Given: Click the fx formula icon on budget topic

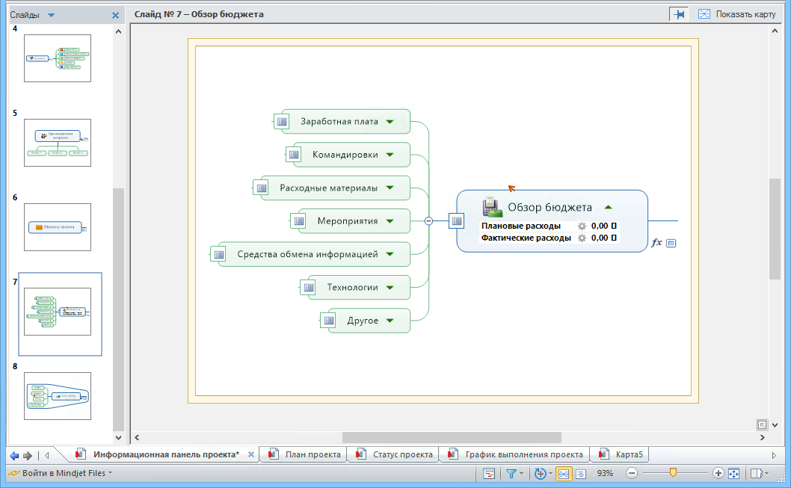Looking at the screenshot, I should pyautogui.click(x=656, y=243).
